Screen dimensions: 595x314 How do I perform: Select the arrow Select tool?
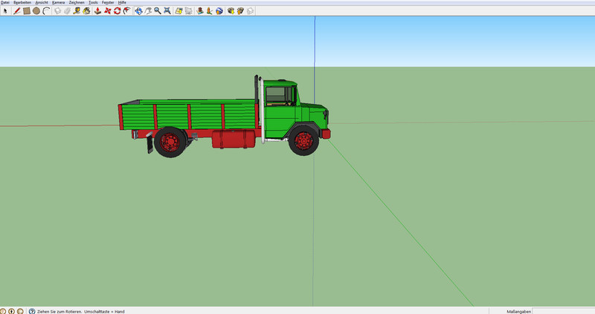(5, 11)
